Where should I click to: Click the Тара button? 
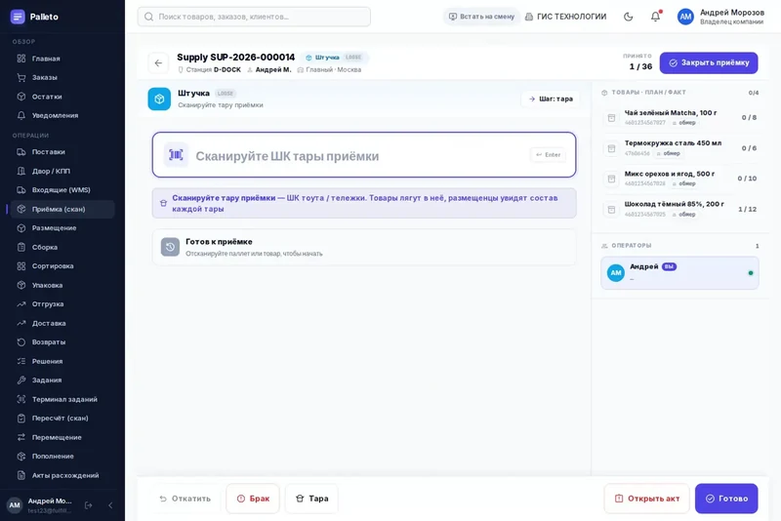311,499
